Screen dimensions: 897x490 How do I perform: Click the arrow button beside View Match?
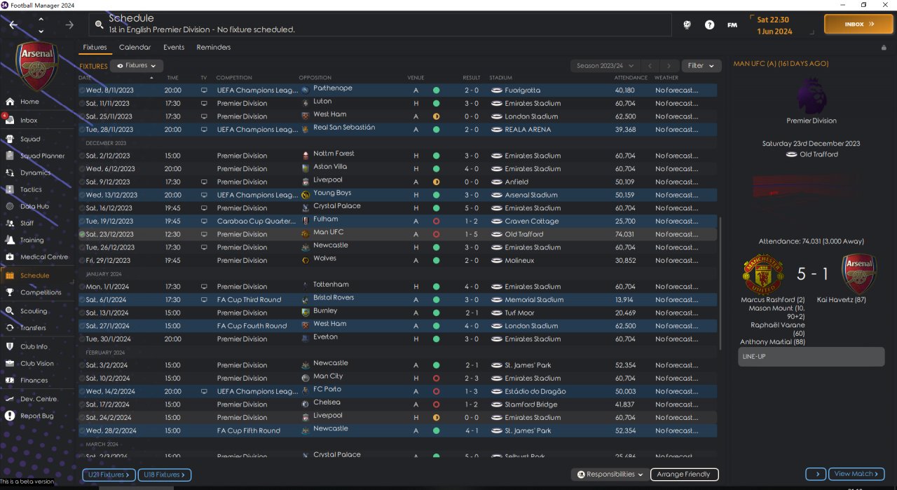(x=816, y=474)
